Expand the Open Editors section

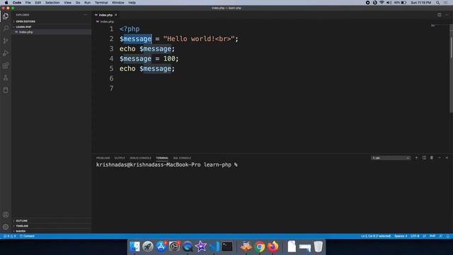(25, 21)
